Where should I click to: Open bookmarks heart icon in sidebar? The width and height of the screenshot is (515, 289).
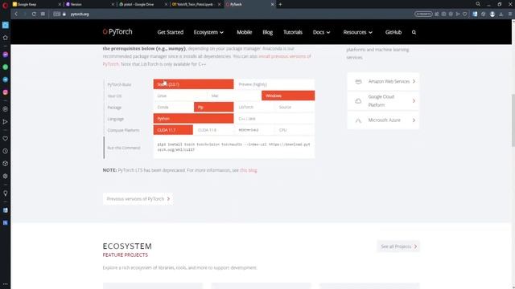point(6,139)
